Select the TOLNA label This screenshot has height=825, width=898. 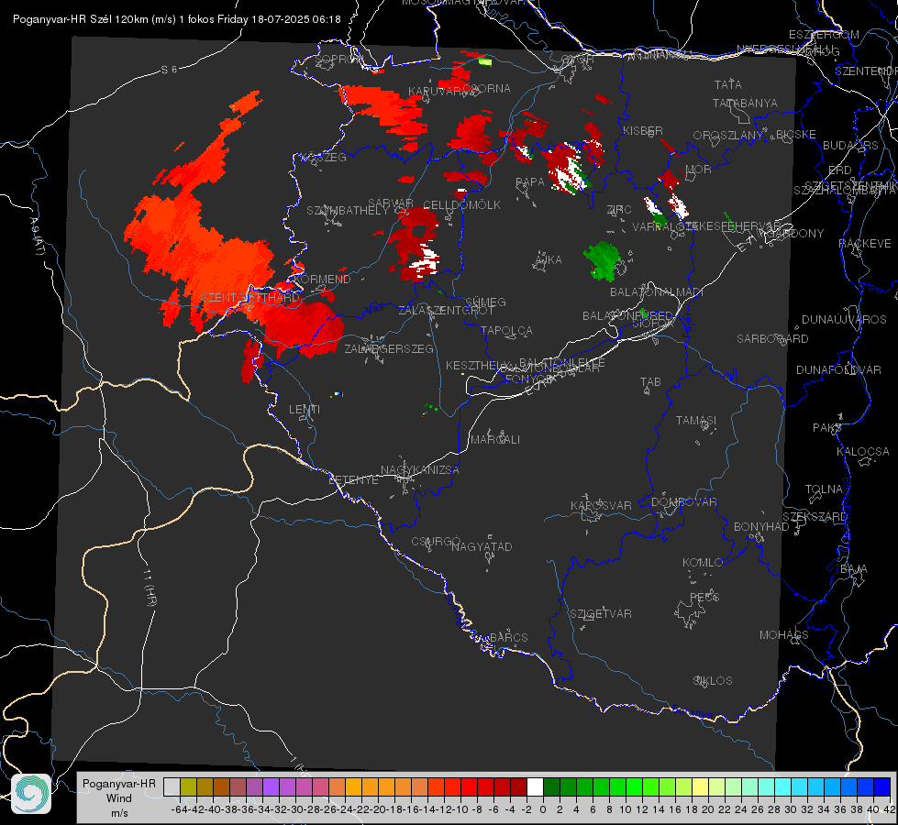pyautogui.click(x=824, y=489)
